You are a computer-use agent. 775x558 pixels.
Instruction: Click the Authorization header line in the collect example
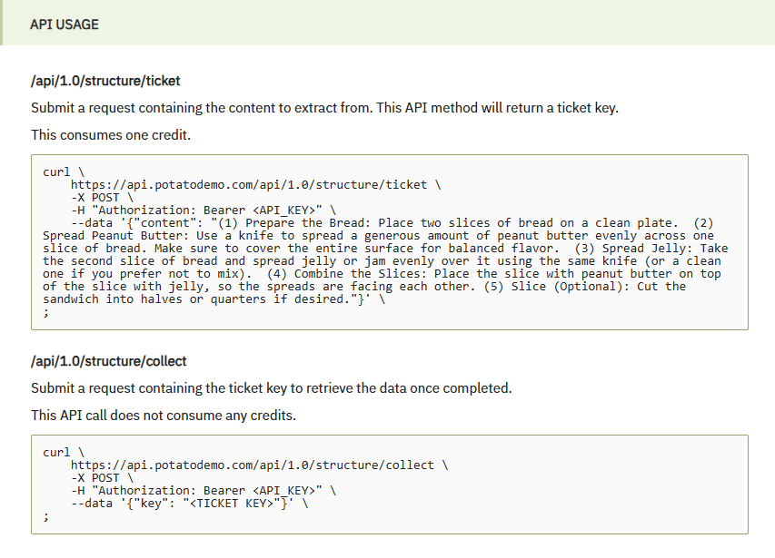coord(204,491)
